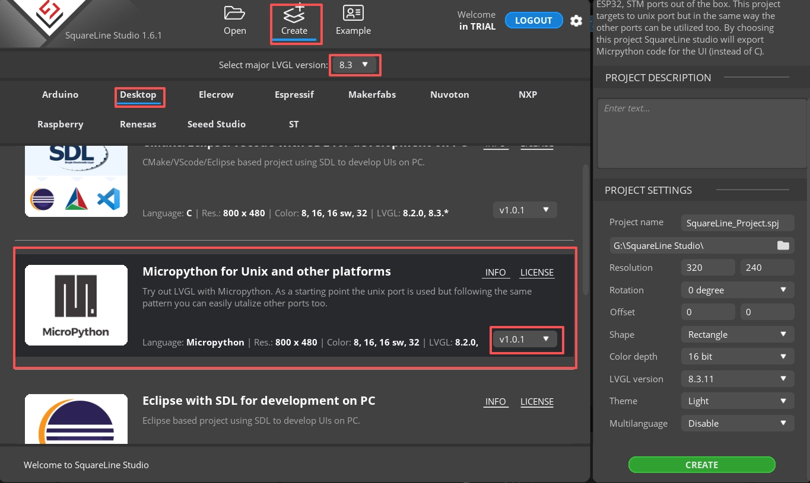
Task: Select 'Micropython for Unix and other platforms' title
Action: [266, 271]
